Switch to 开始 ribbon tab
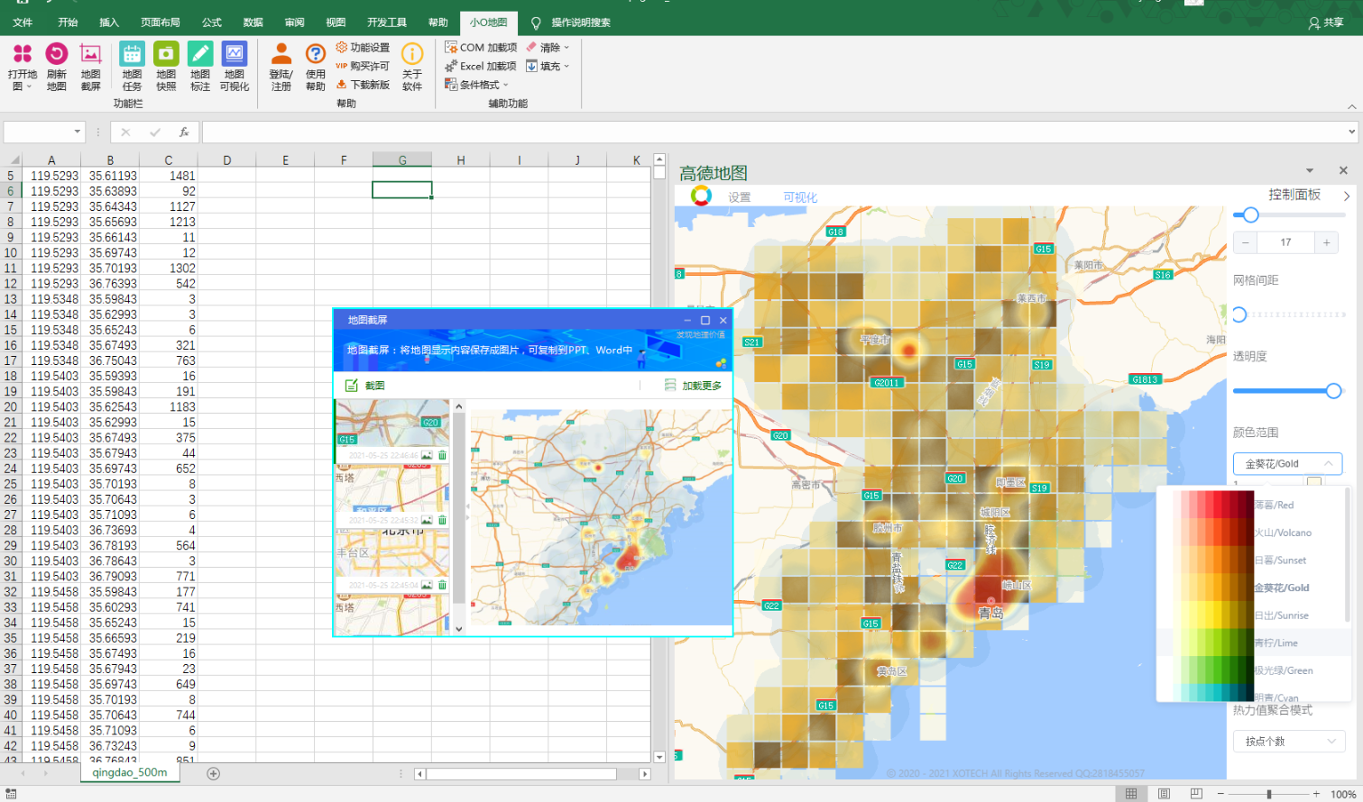The height and width of the screenshot is (802, 1363). [68, 23]
